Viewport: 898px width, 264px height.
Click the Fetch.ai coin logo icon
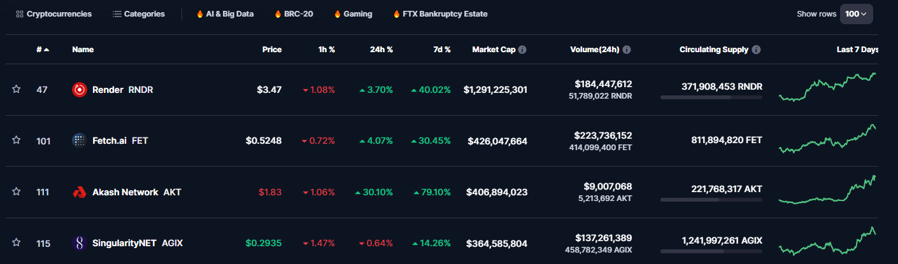(x=80, y=141)
